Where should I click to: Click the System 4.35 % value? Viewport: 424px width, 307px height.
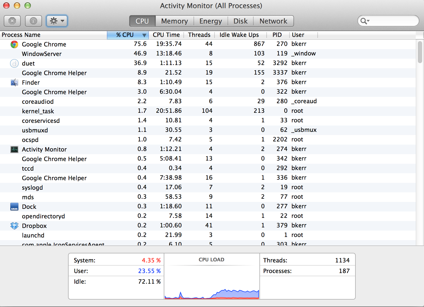coord(151,260)
